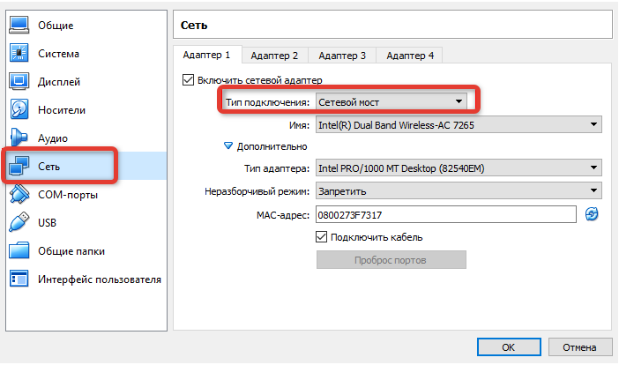Viewport: 619px width, 365px height.
Task: Click into the MAC-адрес text field
Action: [x=444, y=214]
